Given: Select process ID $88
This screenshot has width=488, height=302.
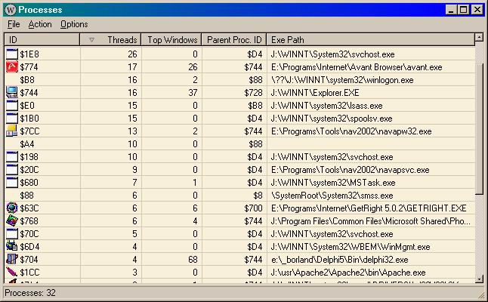Looking at the screenshot, I should click(x=26, y=196).
